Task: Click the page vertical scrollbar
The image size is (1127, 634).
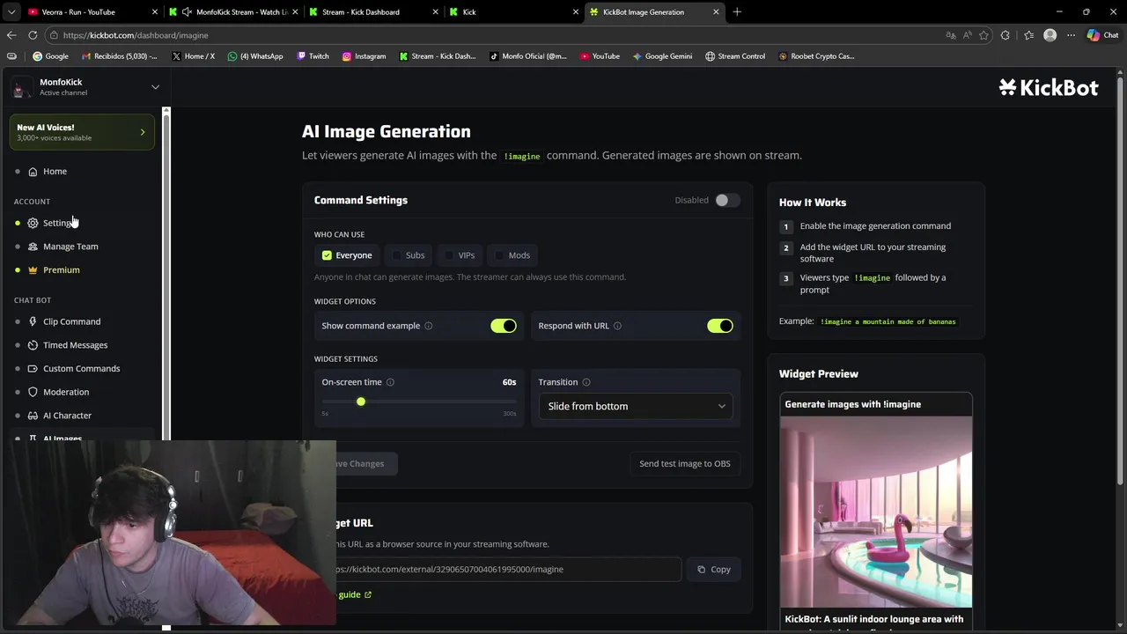Action: pyautogui.click(x=1120, y=280)
